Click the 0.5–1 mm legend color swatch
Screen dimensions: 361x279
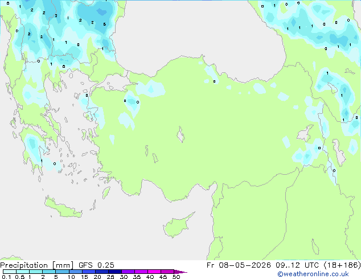click(x=23, y=272)
